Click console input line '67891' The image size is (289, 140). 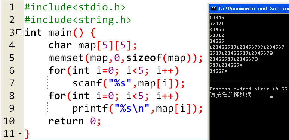pos(217,23)
